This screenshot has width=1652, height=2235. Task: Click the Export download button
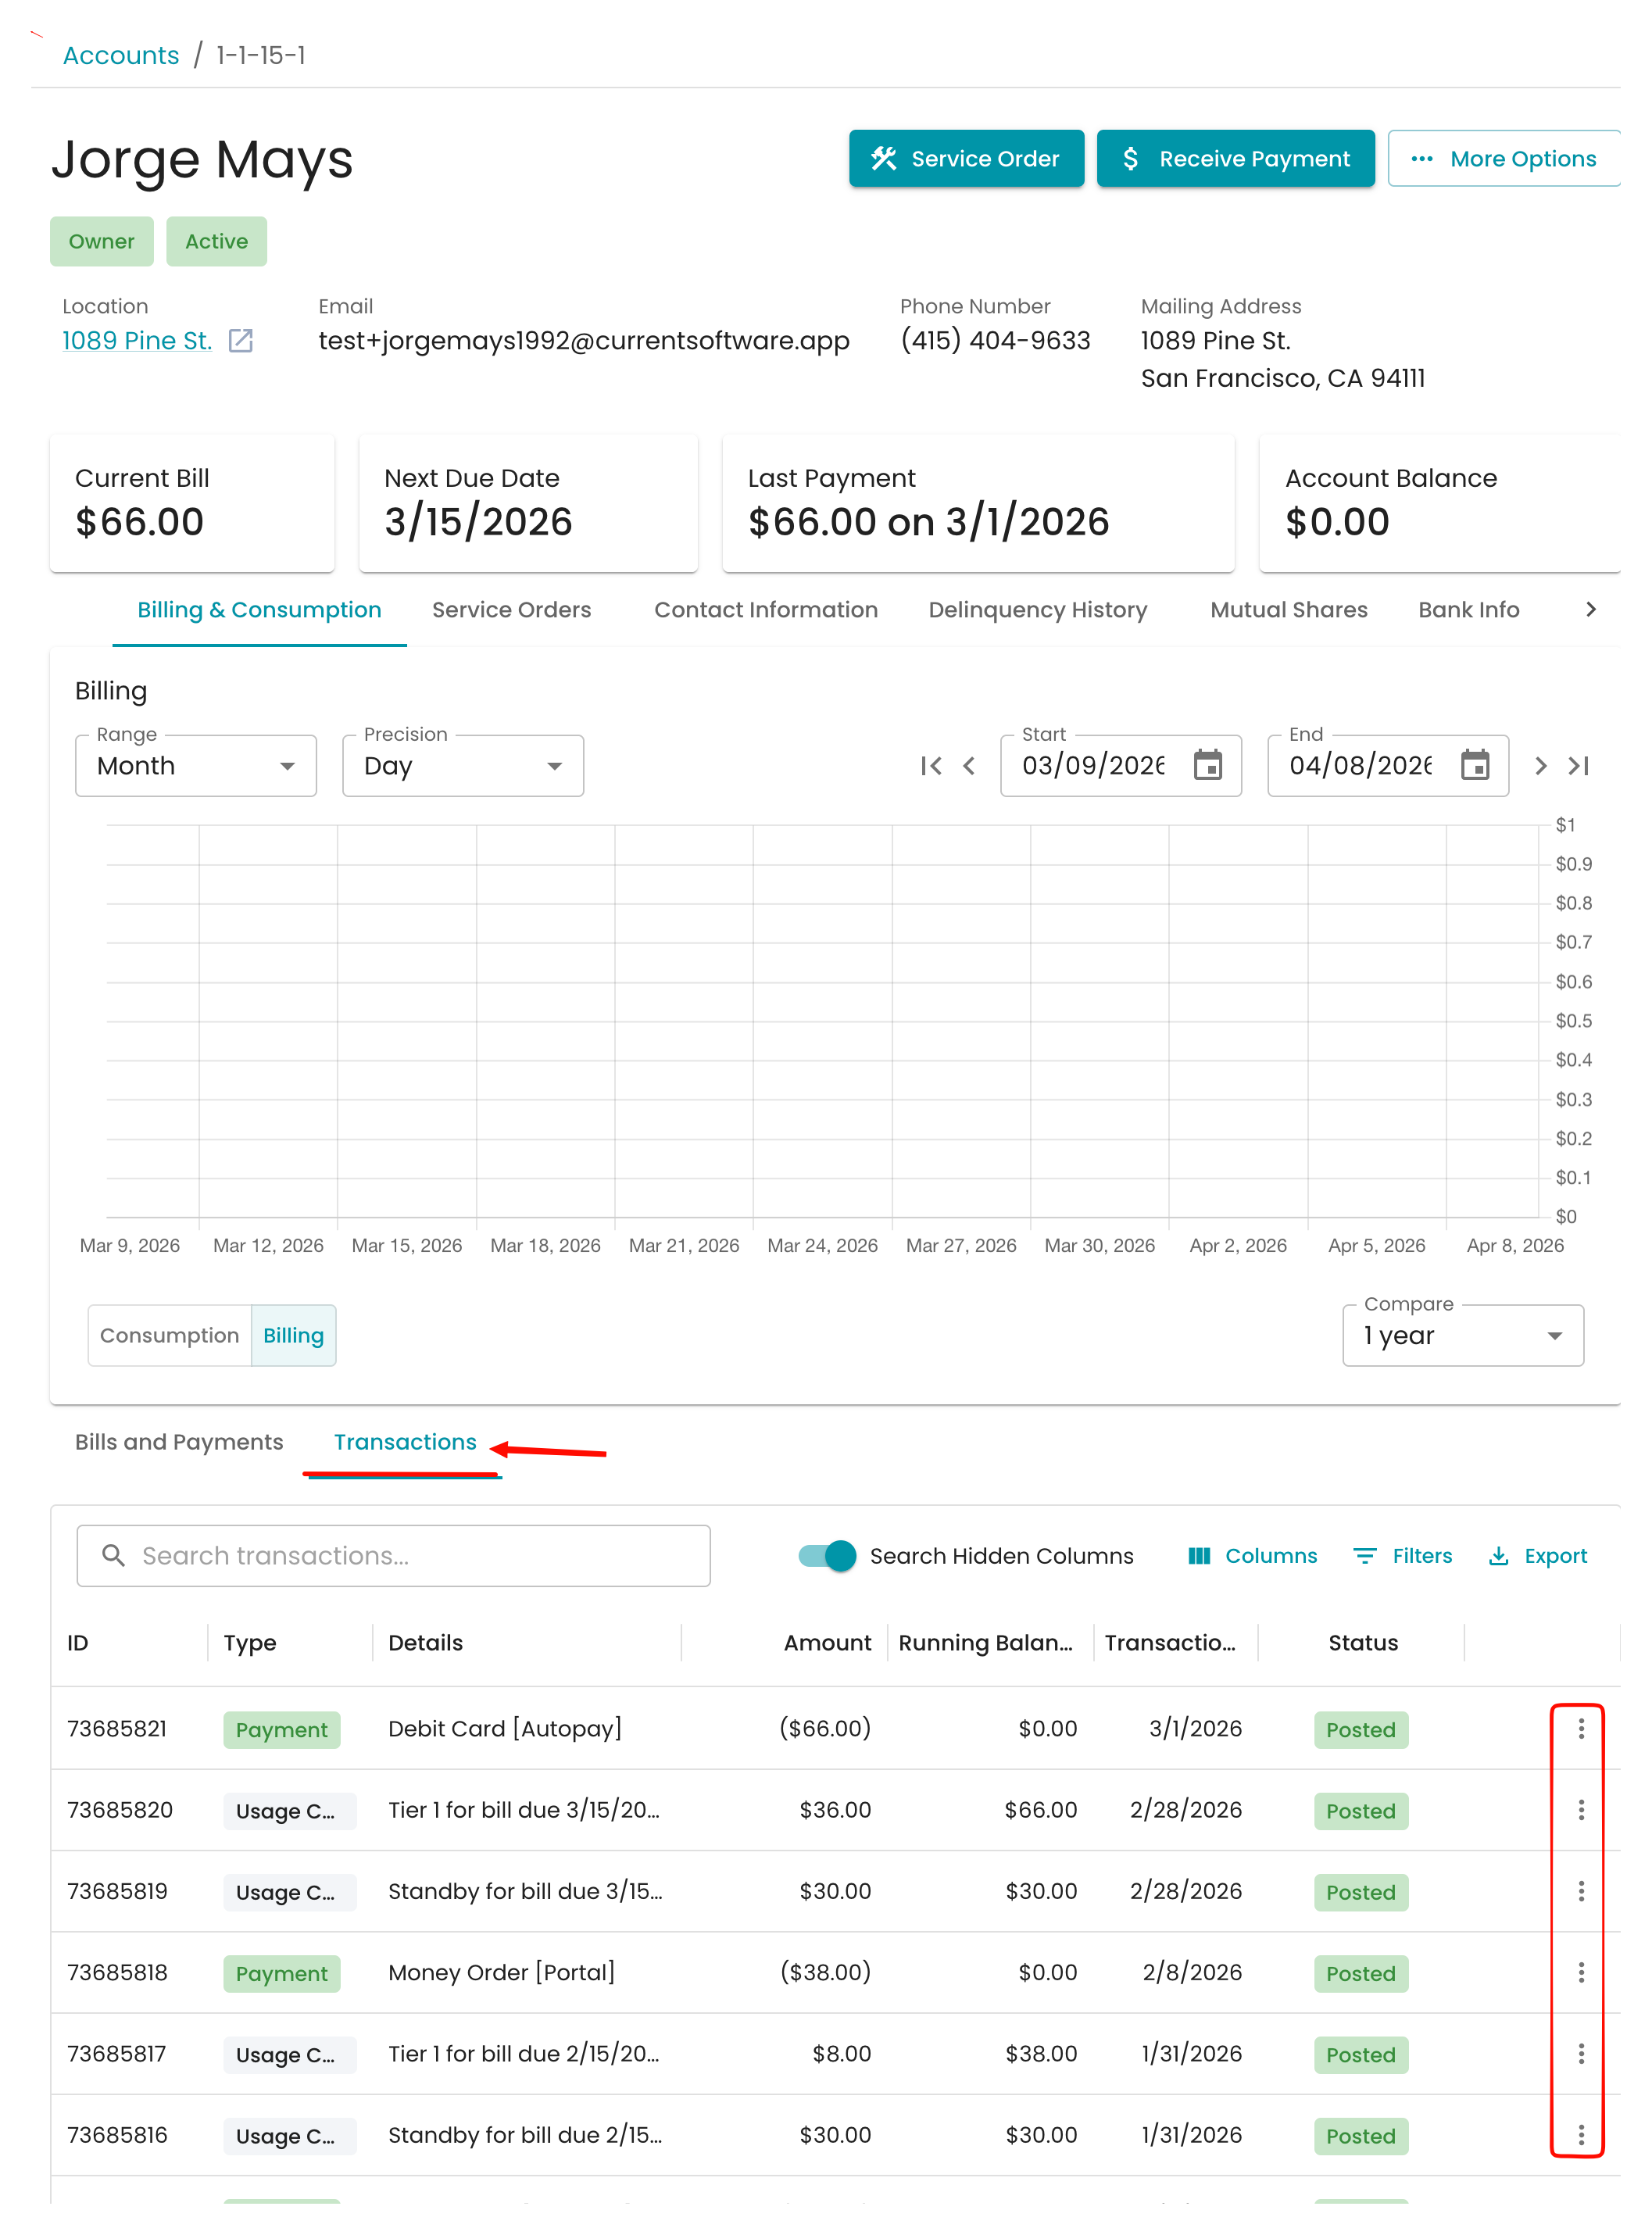tap(1538, 1556)
